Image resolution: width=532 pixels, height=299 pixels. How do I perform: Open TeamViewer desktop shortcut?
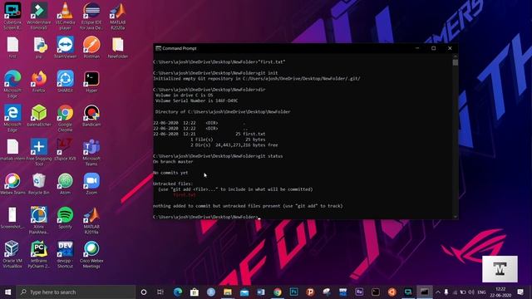pos(65,47)
